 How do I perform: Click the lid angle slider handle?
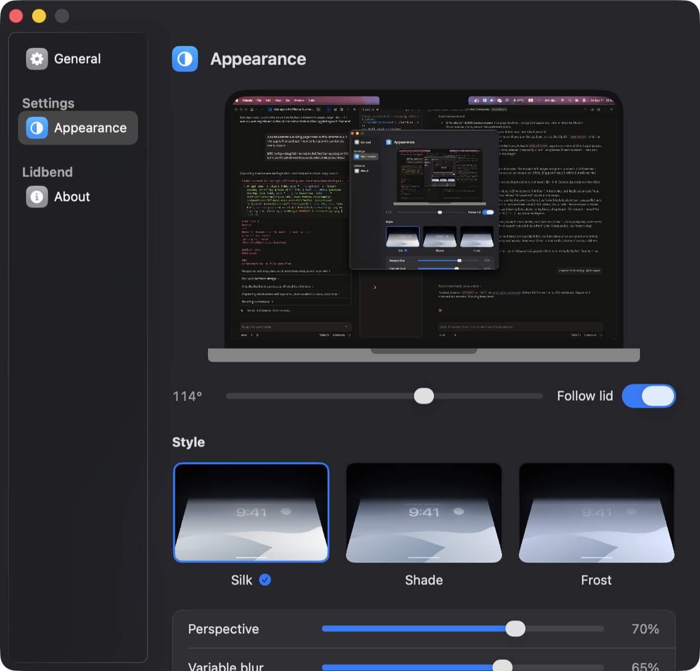(423, 396)
